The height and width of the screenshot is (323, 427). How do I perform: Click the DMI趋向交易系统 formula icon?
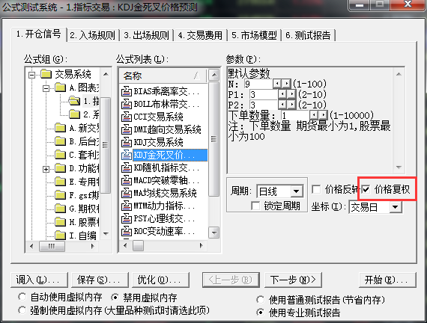pyautogui.click(x=127, y=129)
